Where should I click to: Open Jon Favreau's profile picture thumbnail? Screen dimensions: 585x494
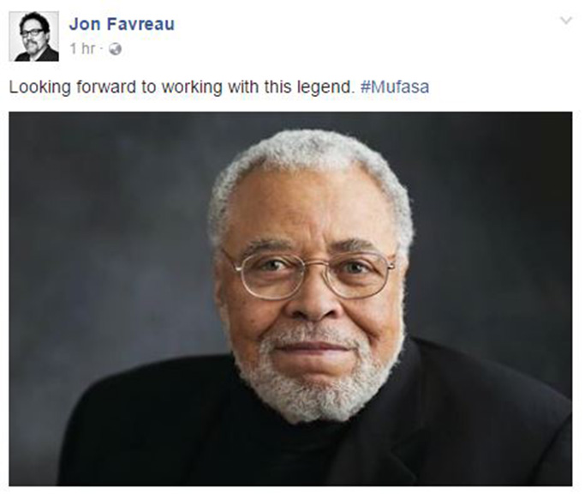[x=34, y=36]
